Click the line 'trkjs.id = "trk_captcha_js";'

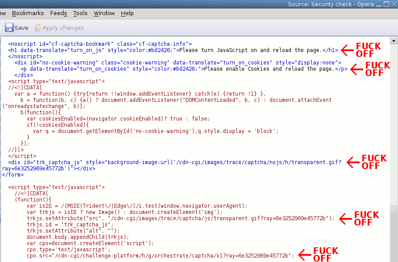70,225
